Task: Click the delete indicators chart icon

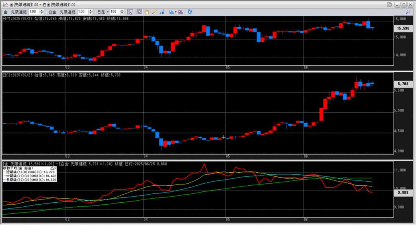Action: coord(181,12)
